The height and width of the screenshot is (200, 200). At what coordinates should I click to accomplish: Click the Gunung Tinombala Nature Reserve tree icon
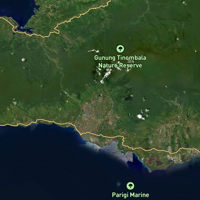point(120,49)
